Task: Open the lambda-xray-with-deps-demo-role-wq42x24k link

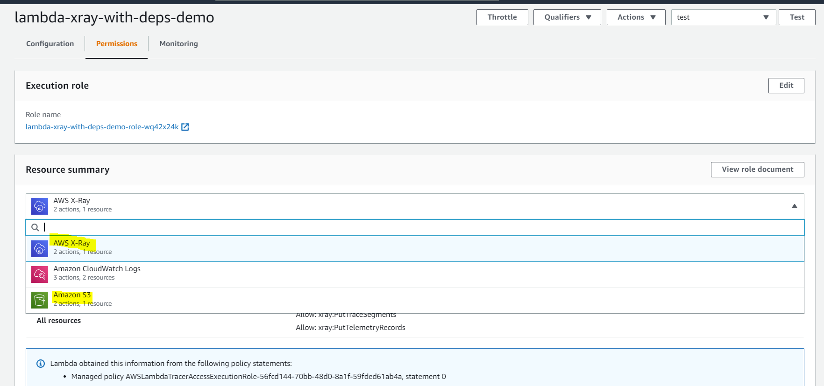Action: (x=102, y=127)
